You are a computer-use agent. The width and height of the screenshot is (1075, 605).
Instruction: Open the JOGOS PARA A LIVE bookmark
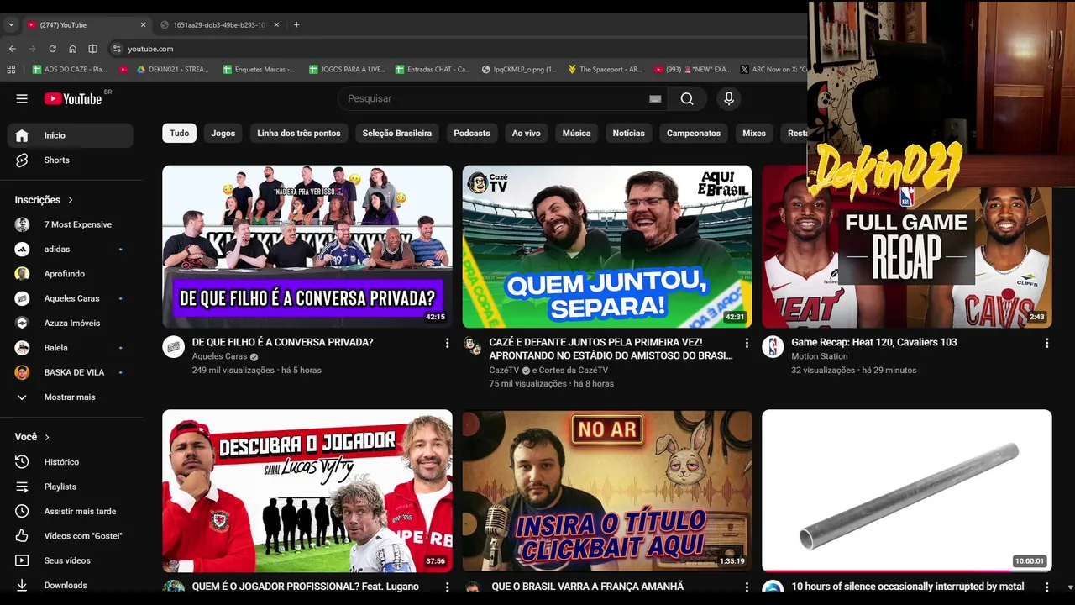347,70
